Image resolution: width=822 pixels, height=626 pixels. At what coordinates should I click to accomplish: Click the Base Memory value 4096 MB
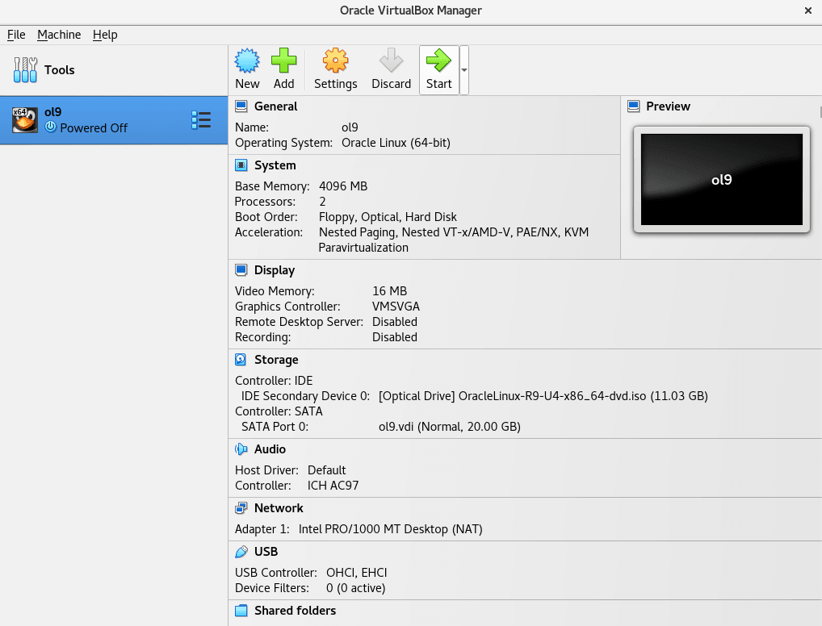point(343,186)
